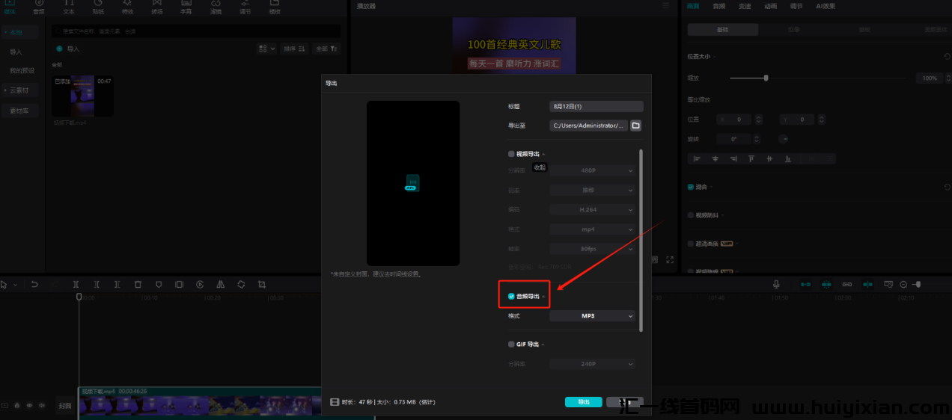Viewport: 952px width, 420px height.
Task: Click the media search box
Action: pos(196,31)
